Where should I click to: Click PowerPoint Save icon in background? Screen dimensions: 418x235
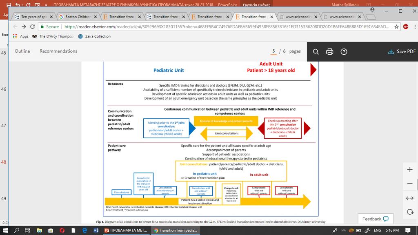(x=9, y=4)
